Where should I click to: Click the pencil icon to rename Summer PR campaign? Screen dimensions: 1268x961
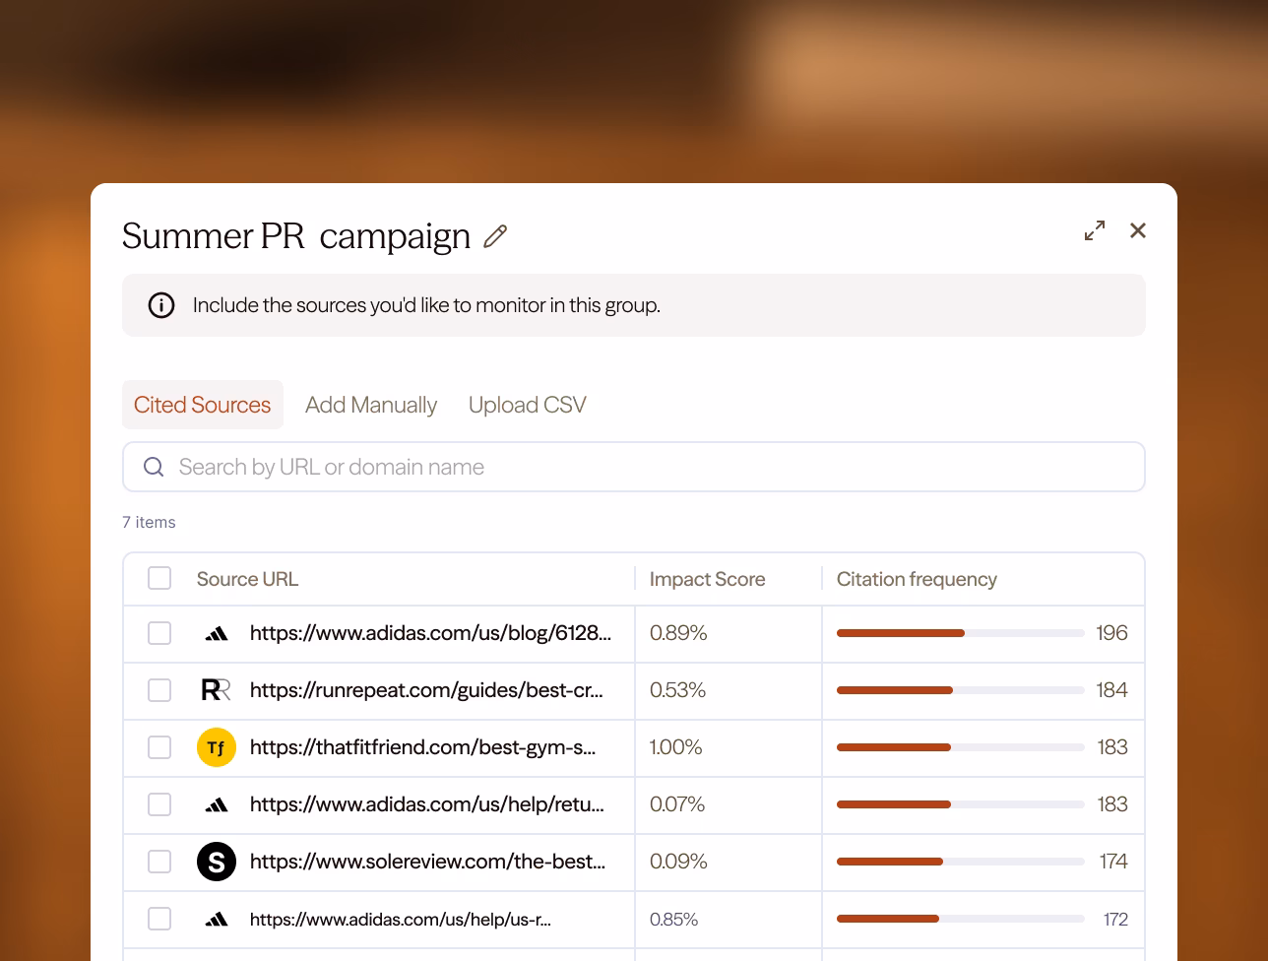(495, 236)
